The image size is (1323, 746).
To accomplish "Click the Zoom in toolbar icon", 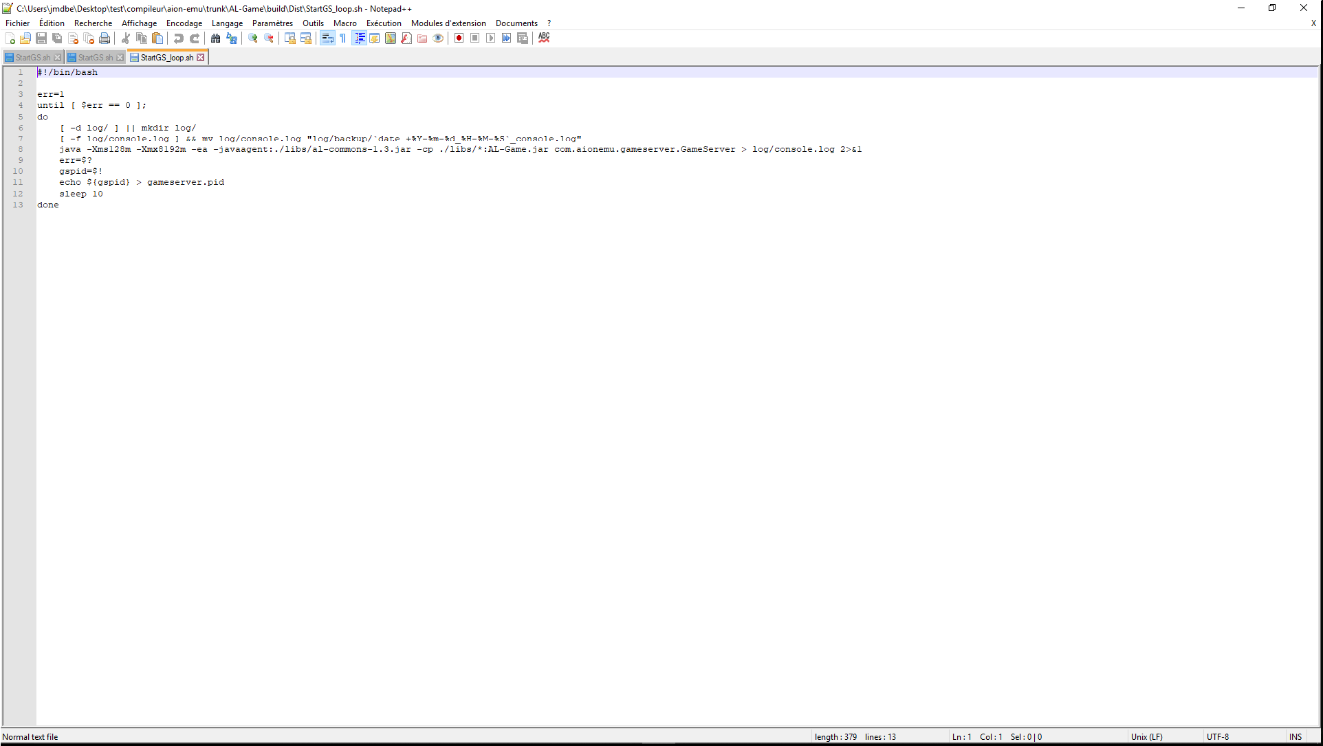I will (x=253, y=38).
